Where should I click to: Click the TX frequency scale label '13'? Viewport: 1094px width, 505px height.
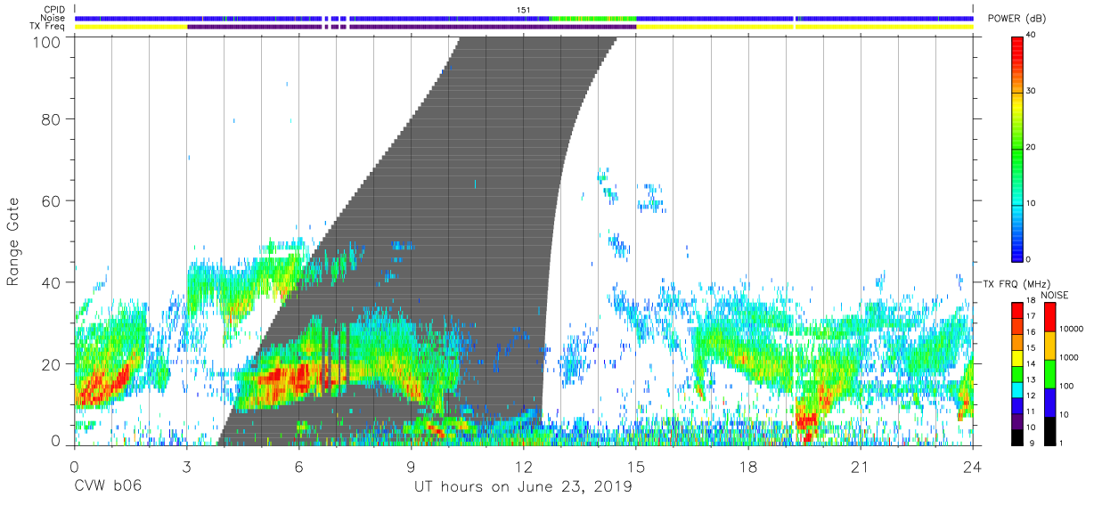tap(1032, 380)
